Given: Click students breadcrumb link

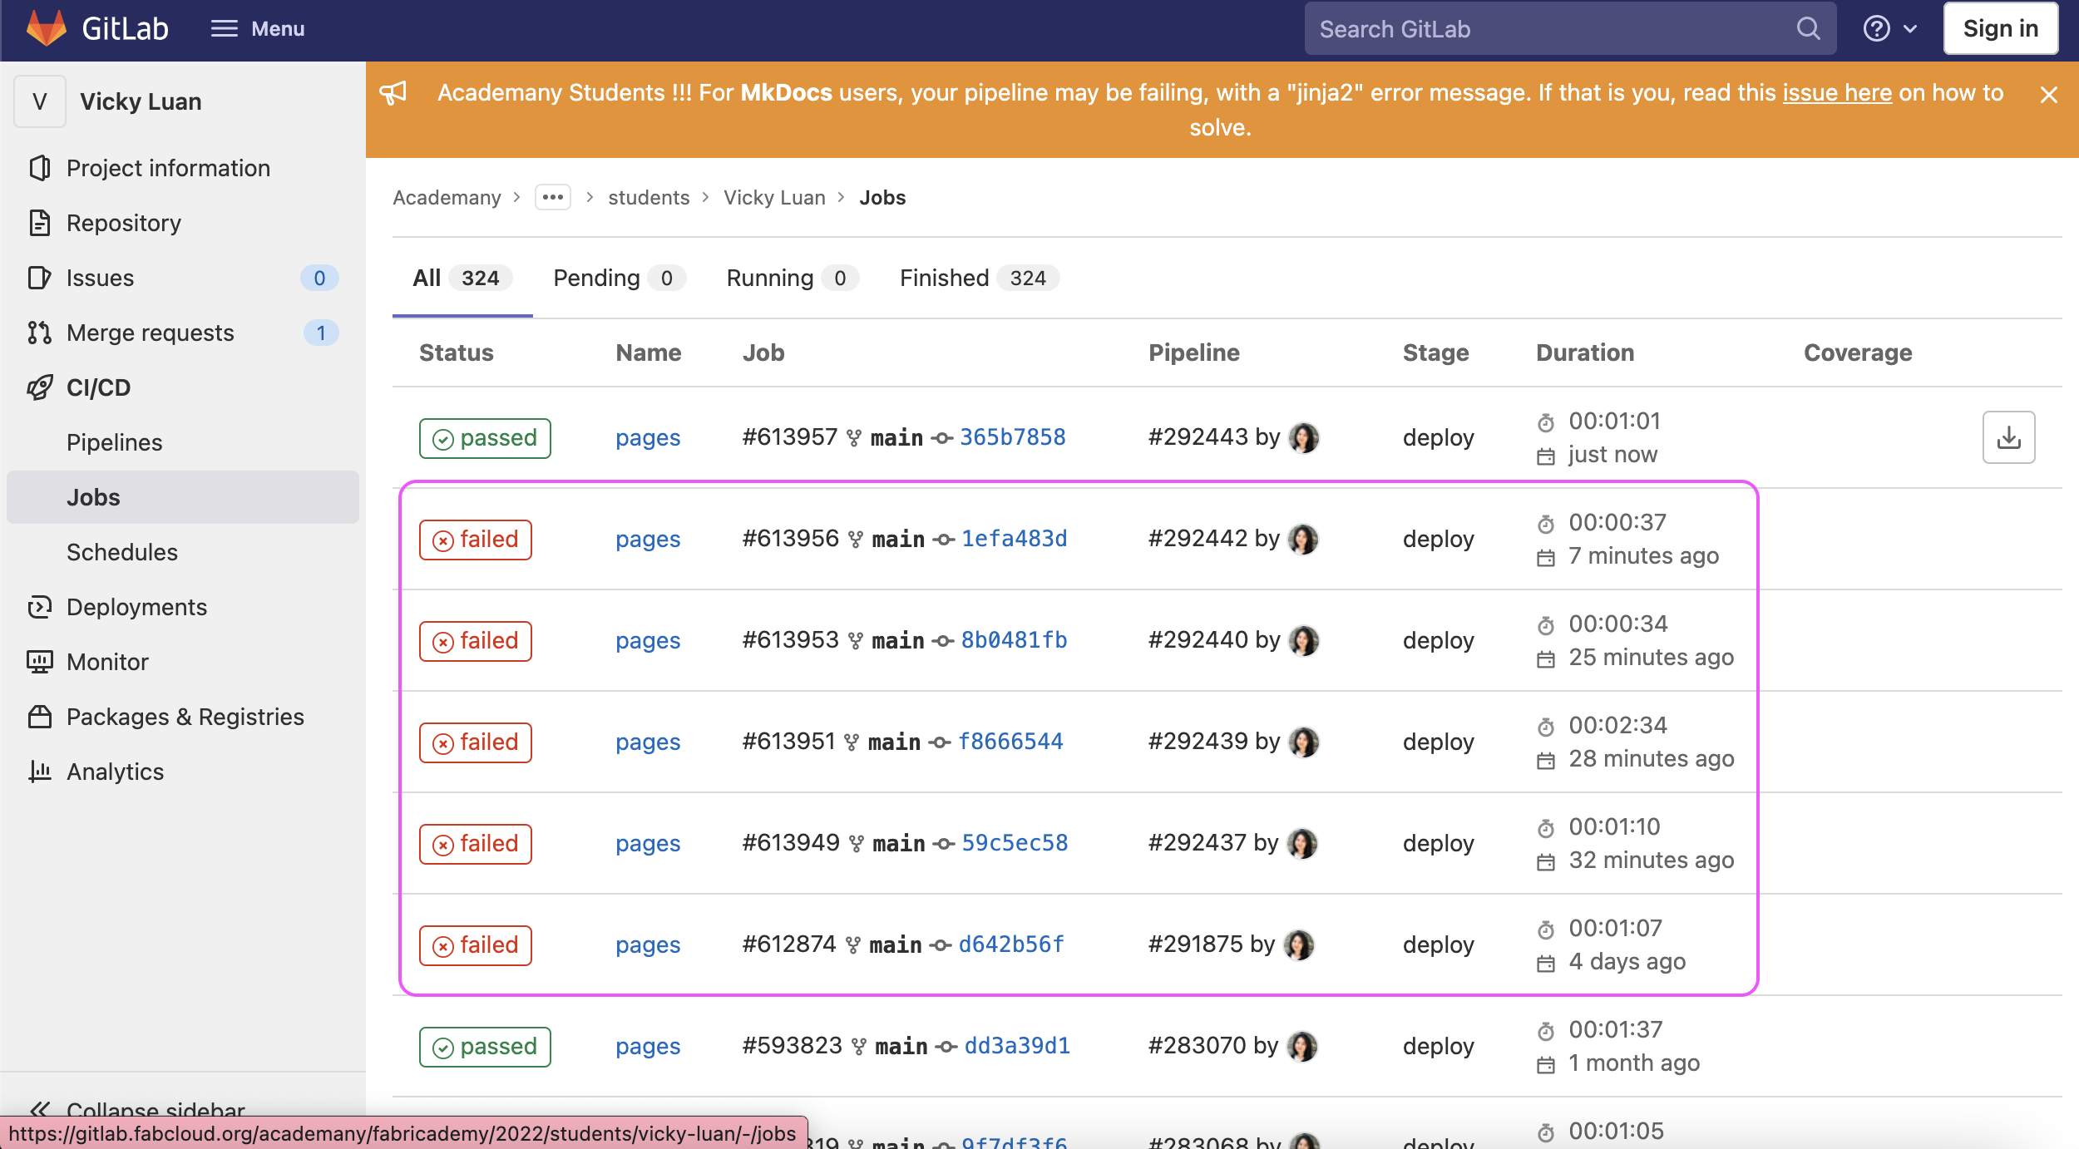Looking at the screenshot, I should 649,198.
